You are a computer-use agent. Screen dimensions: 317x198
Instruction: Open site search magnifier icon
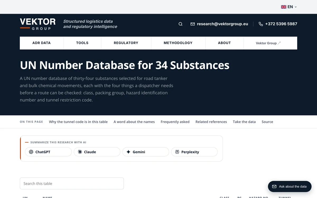pyautogui.click(x=180, y=24)
